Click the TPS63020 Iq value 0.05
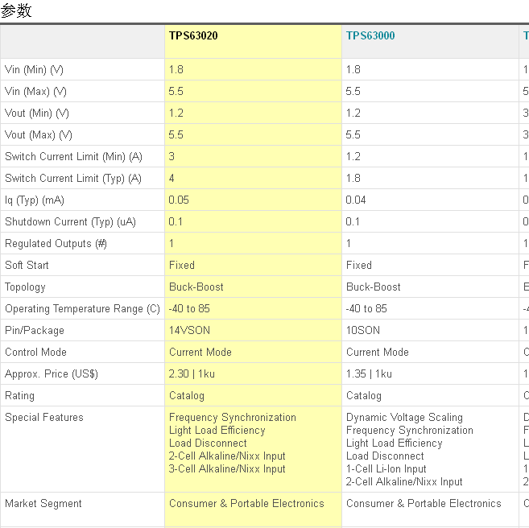Screen dimensions: 529x528 pyautogui.click(x=179, y=200)
